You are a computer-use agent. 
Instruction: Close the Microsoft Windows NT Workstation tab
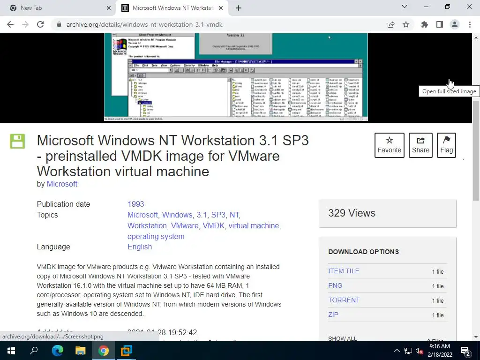click(x=221, y=8)
